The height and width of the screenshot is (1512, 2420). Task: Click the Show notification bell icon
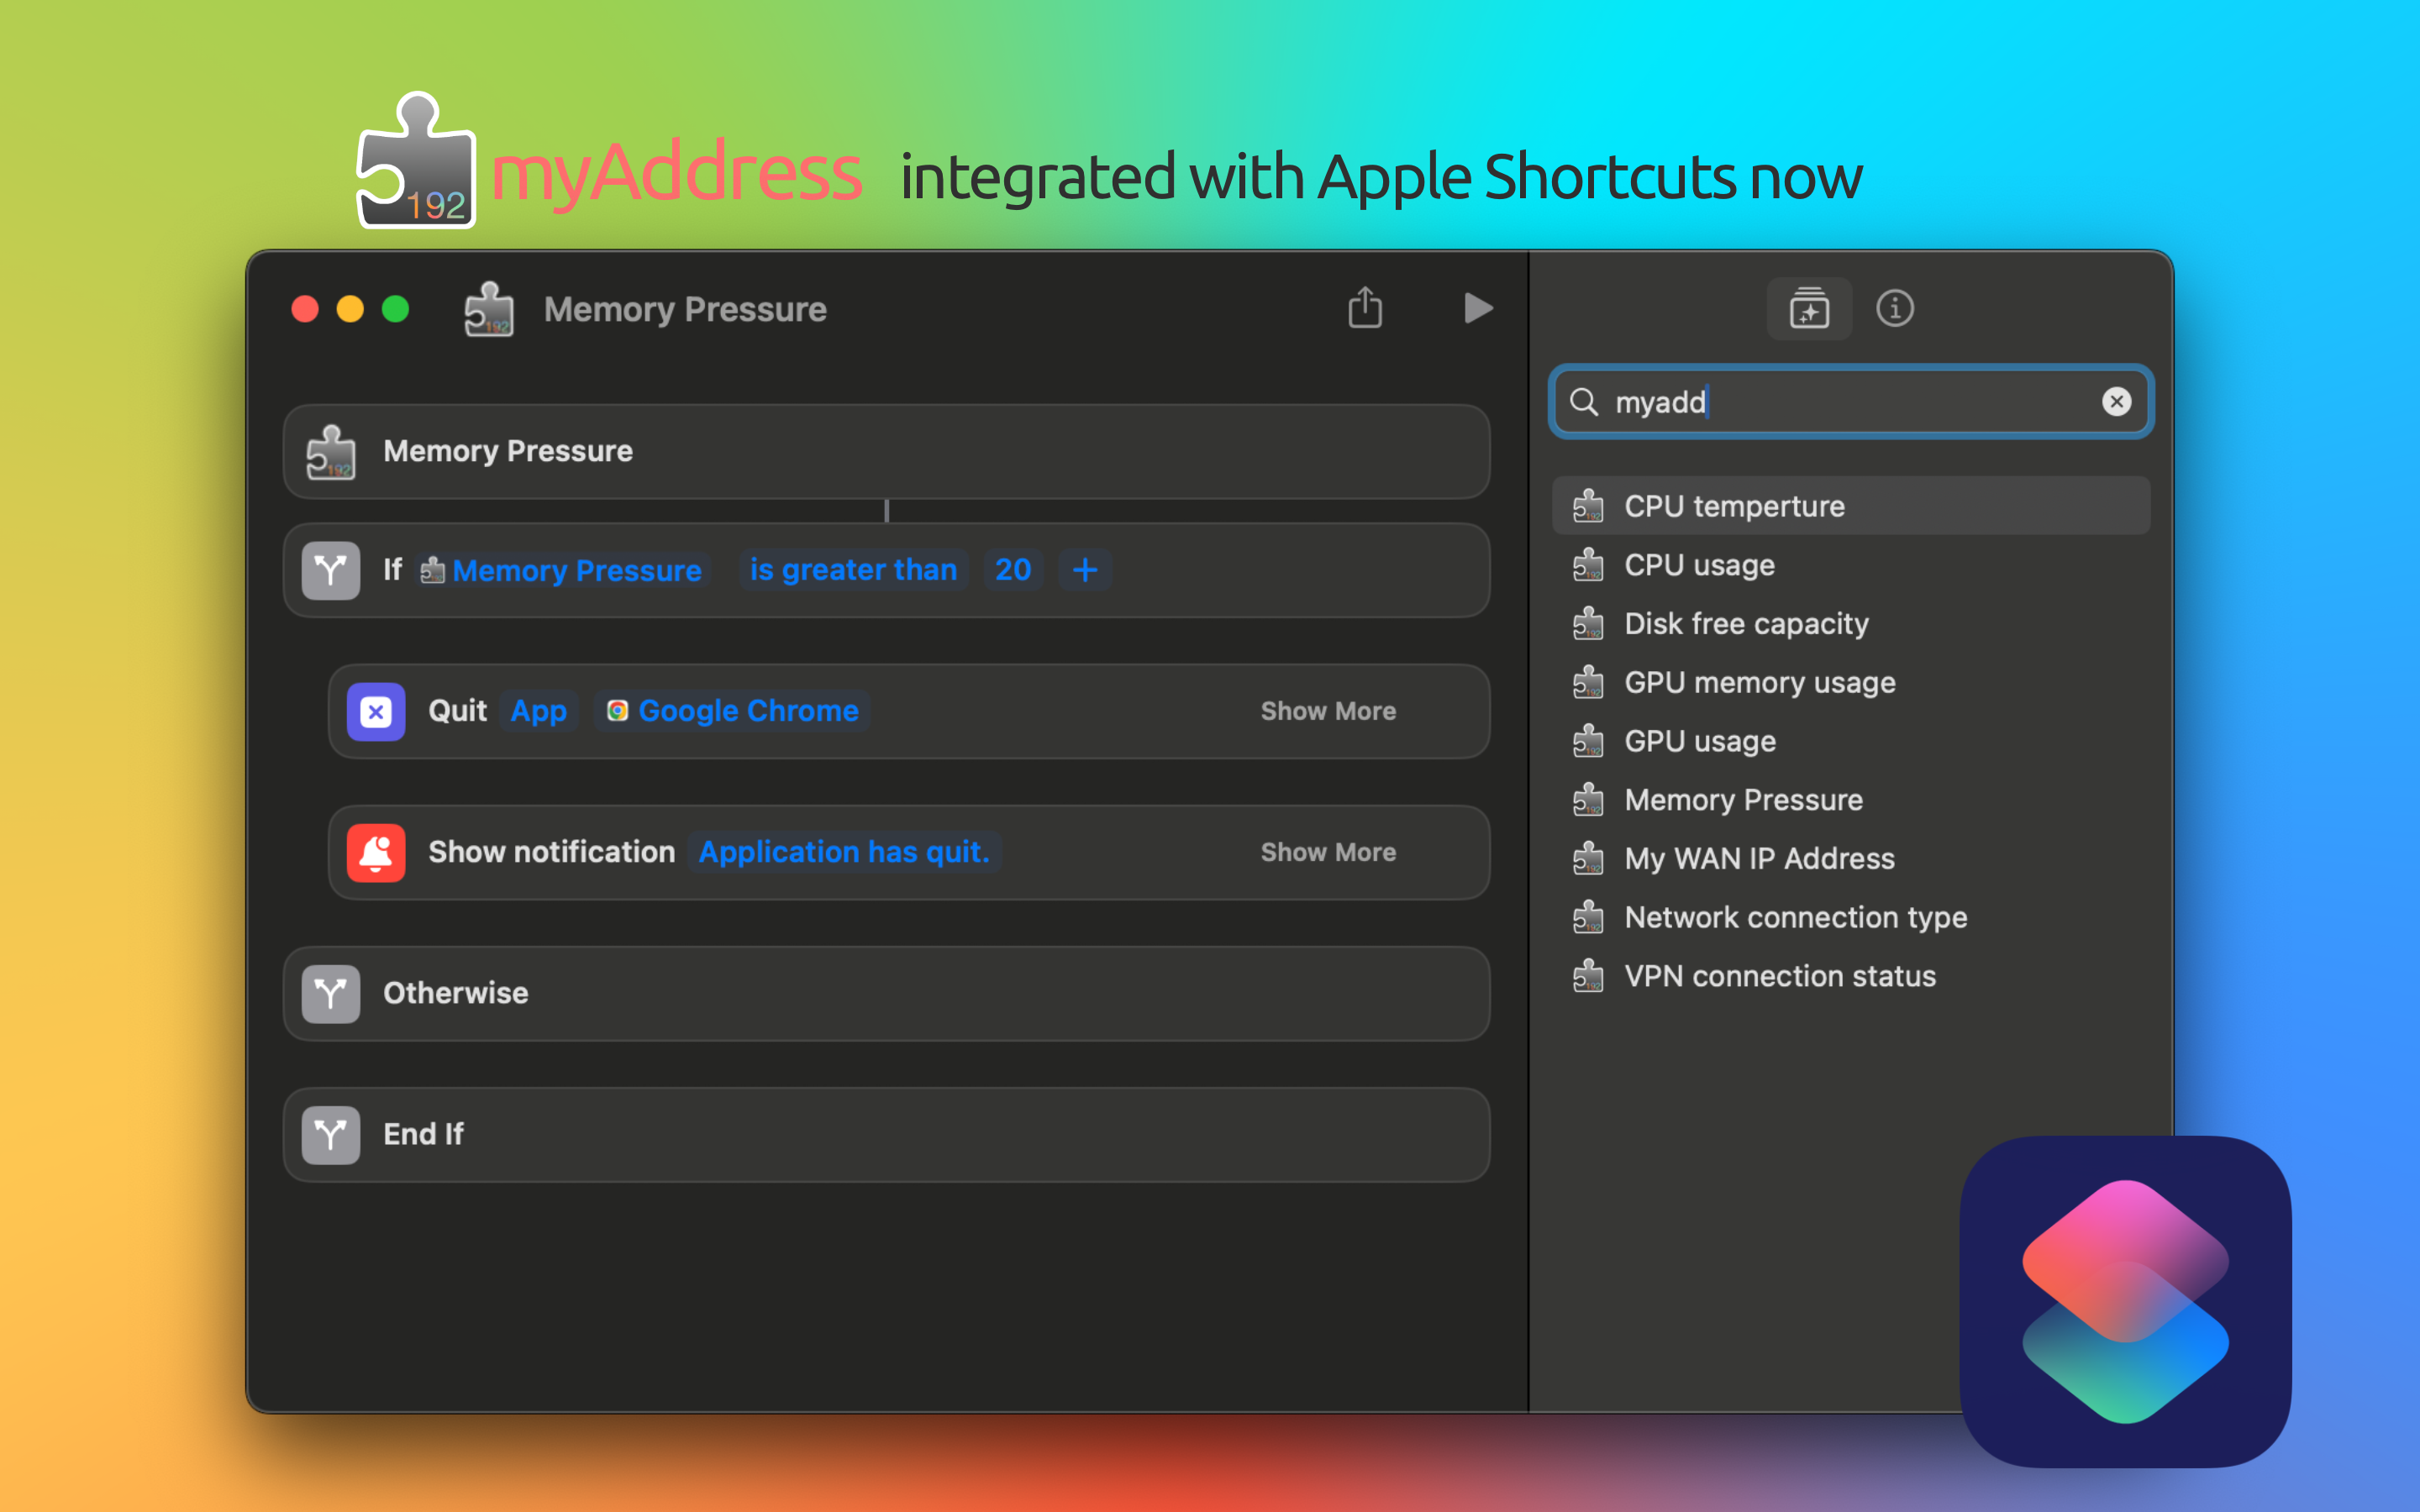pyautogui.click(x=376, y=852)
